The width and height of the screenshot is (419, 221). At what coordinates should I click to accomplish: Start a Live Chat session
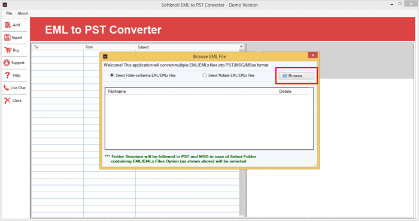tap(14, 87)
